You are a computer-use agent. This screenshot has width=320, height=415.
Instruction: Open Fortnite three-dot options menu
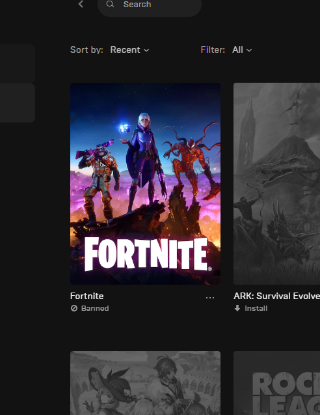coord(210,298)
